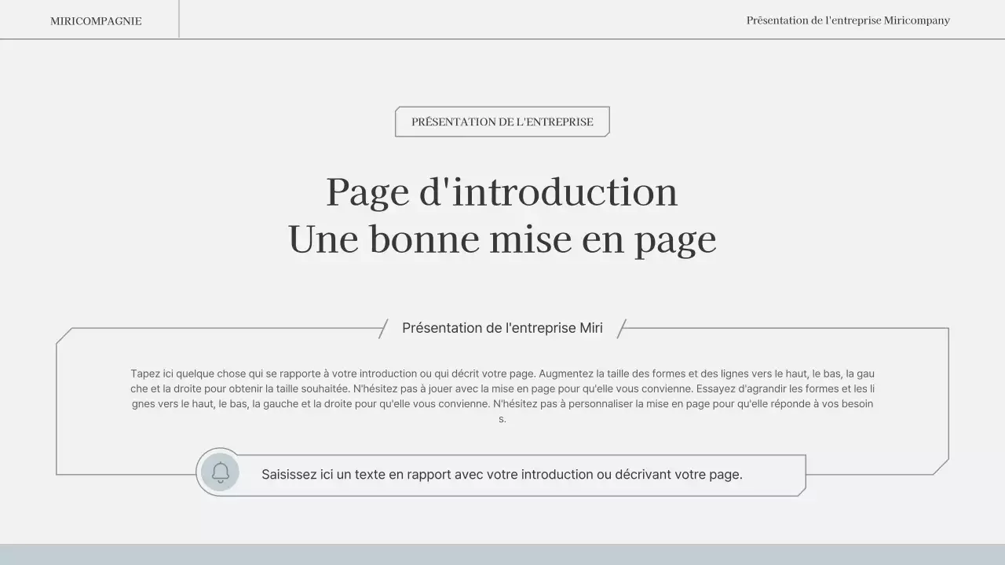
Task: Select the Page d'introduction title
Action: (x=502, y=192)
